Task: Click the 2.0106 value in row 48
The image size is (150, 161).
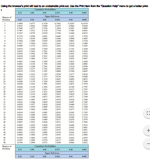Action: [58, 143]
